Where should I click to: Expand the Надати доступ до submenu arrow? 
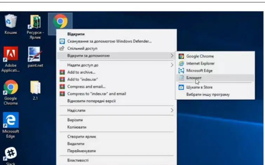pyautogui.click(x=172, y=65)
